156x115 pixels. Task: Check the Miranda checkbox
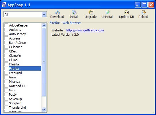6,82
